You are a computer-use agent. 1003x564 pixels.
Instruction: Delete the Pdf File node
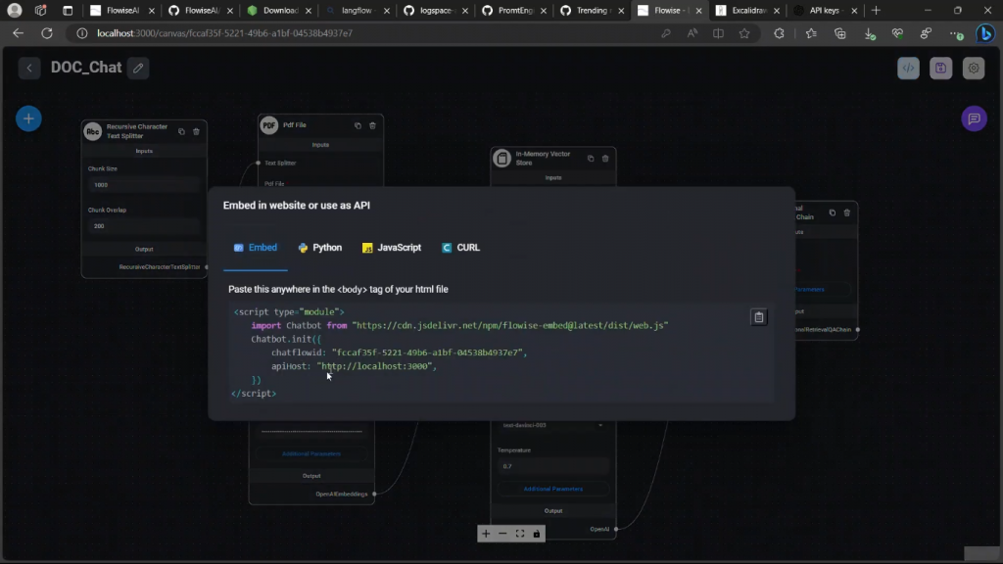click(372, 125)
